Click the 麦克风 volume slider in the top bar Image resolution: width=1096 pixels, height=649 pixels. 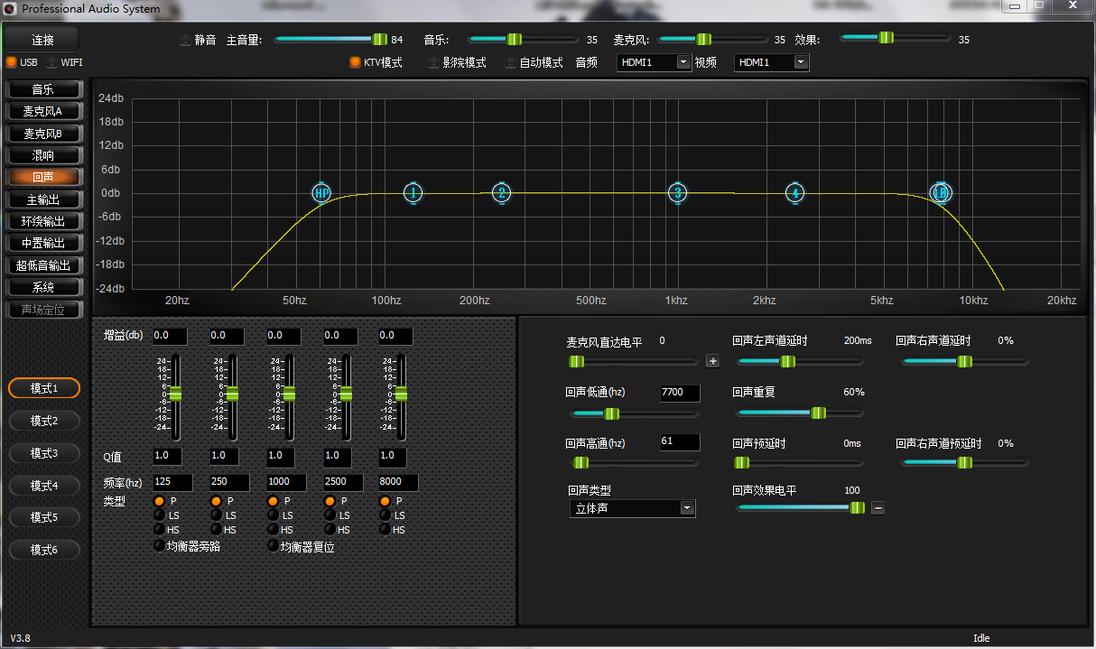pyautogui.click(x=714, y=39)
